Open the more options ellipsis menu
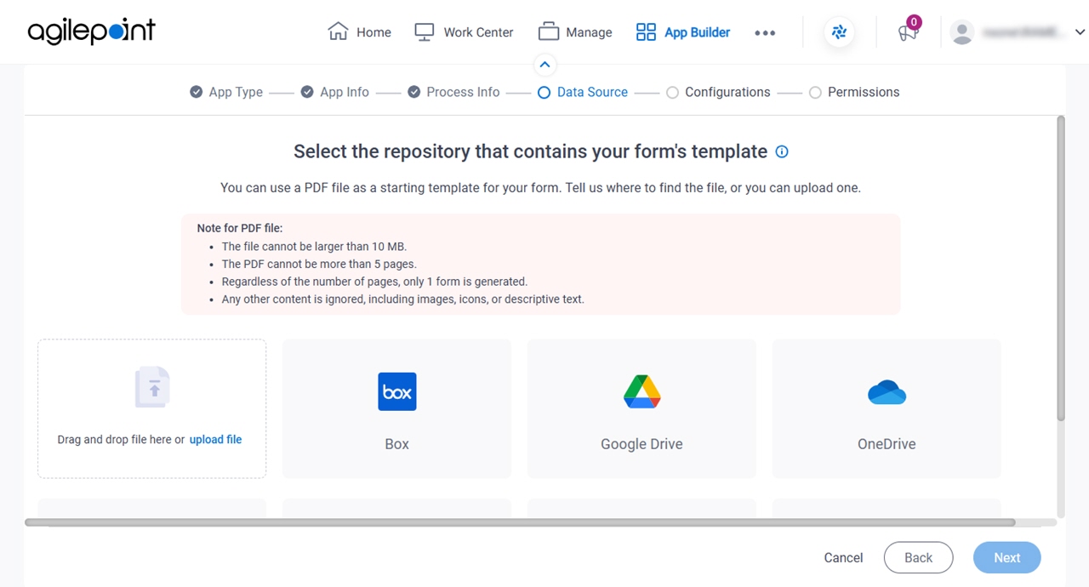This screenshot has height=587, width=1089. [765, 32]
